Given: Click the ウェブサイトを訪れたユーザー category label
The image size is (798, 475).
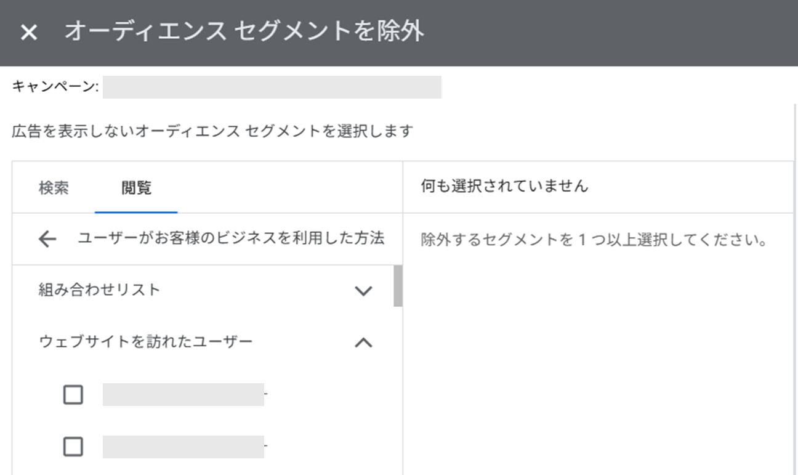Looking at the screenshot, I should (145, 342).
